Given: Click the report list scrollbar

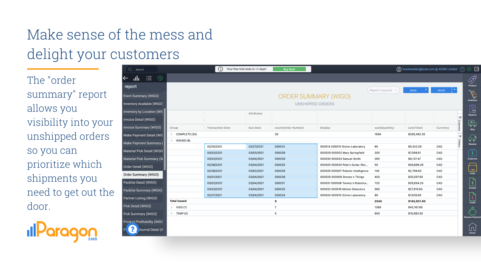Looking at the screenshot, I should [165, 139].
